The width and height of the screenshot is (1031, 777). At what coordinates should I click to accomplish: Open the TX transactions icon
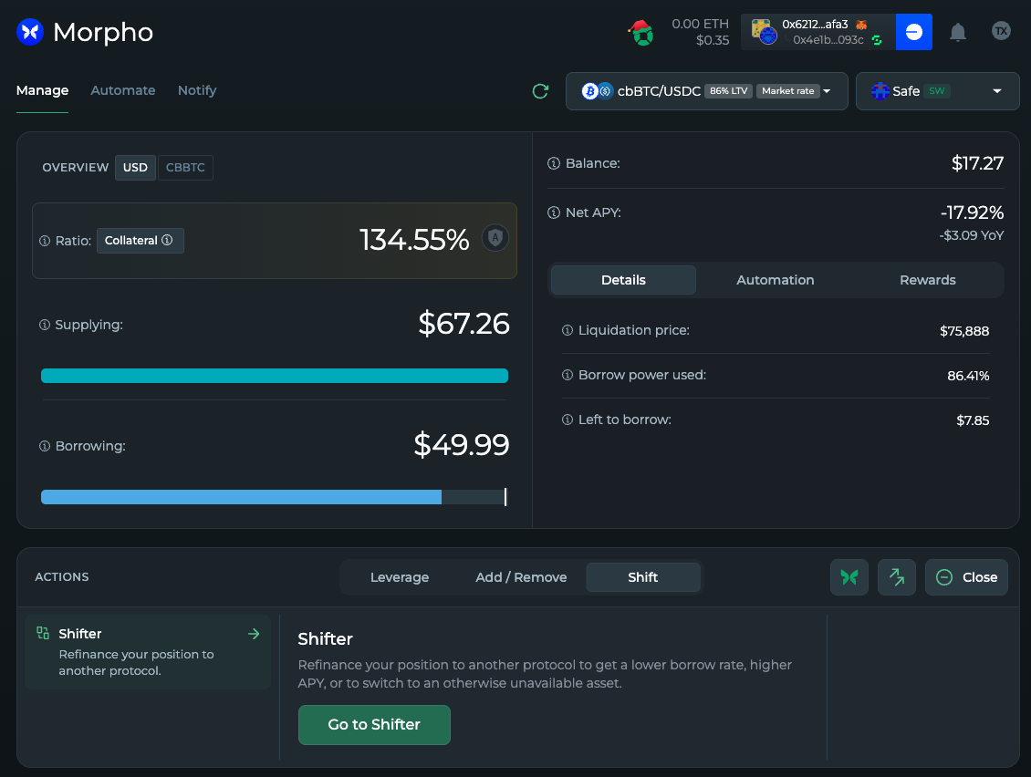click(1001, 30)
